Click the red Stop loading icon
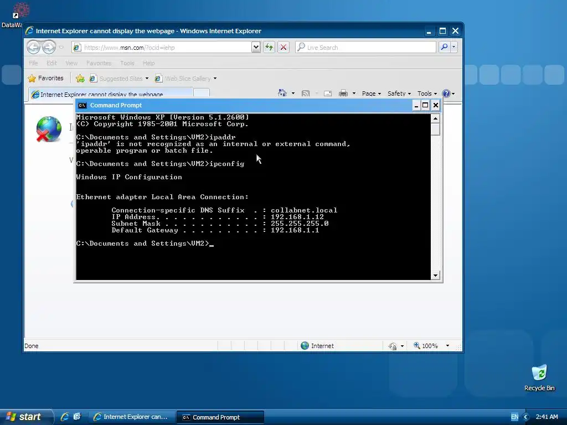 pyautogui.click(x=283, y=48)
